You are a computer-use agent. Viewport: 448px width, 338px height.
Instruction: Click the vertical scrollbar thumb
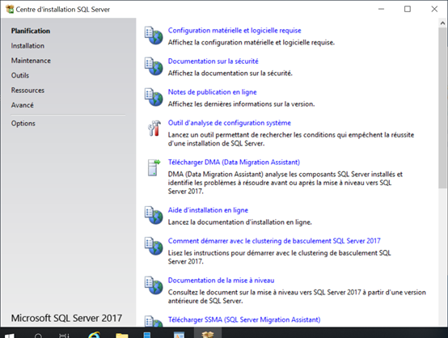pos(442,108)
